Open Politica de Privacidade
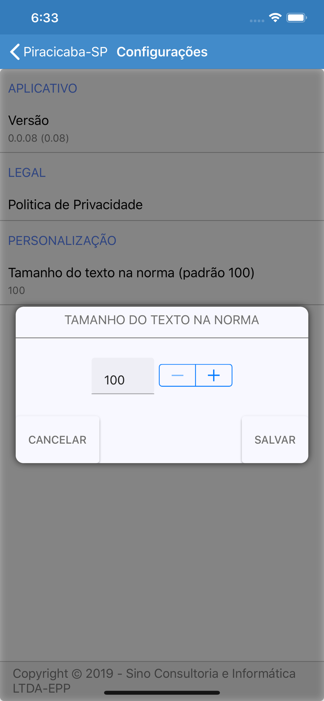The image size is (324, 701). 75,205
